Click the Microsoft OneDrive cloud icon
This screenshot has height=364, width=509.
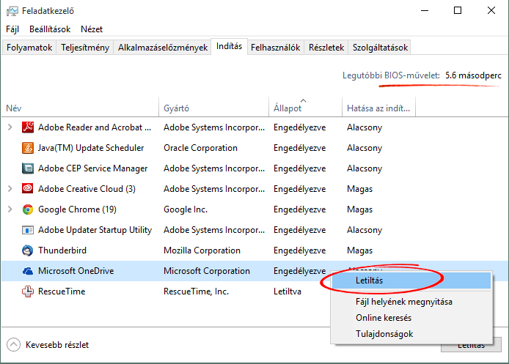click(x=28, y=271)
